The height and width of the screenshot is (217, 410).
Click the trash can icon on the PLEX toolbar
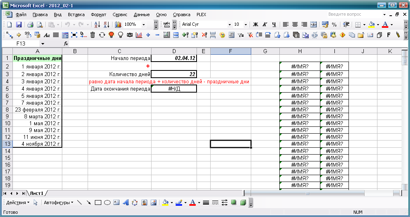pos(92,35)
